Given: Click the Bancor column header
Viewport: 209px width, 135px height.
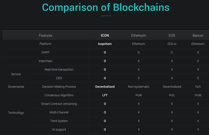Looking at the screenshot, I should 198,36.
